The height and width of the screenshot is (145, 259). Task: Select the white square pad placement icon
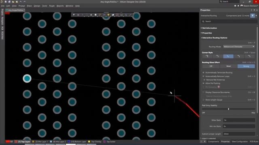[96, 15]
